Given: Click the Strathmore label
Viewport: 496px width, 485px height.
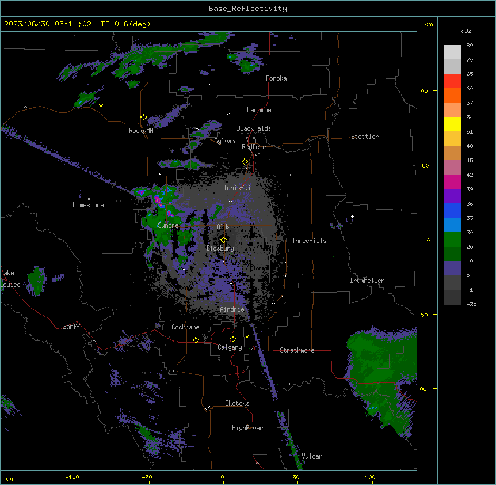Looking at the screenshot, I should [x=297, y=350].
